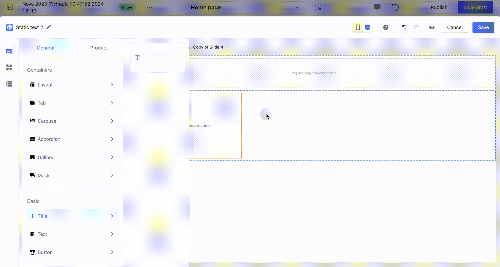This screenshot has width=500, height=267.
Task: Click the element selection inspector icon
Action: (x=318, y=7)
